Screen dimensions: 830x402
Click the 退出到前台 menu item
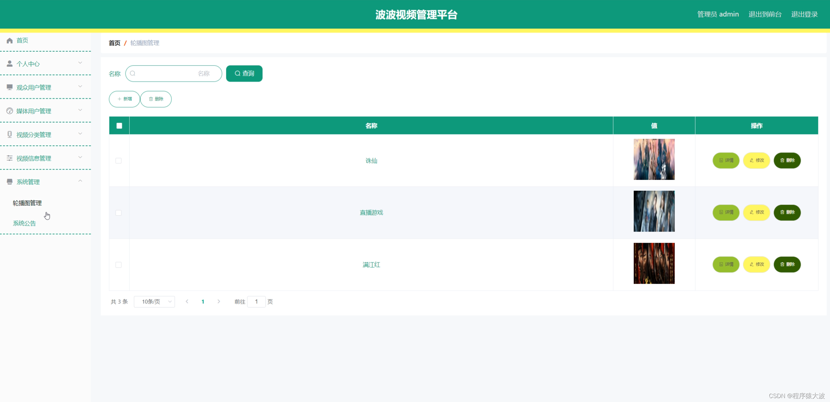765,14
